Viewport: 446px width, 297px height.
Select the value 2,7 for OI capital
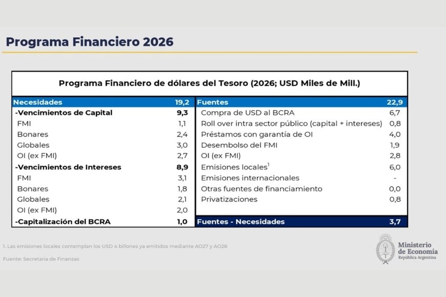tap(182, 156)
